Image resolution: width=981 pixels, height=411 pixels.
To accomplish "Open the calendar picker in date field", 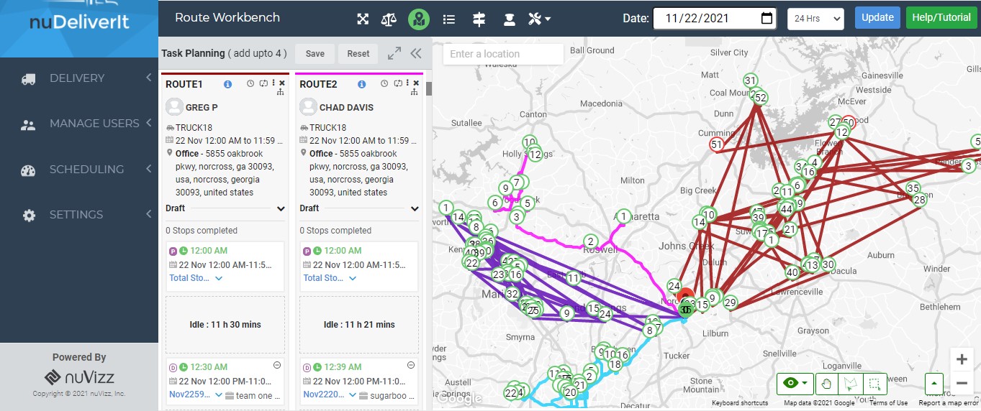I will [767, 19].
